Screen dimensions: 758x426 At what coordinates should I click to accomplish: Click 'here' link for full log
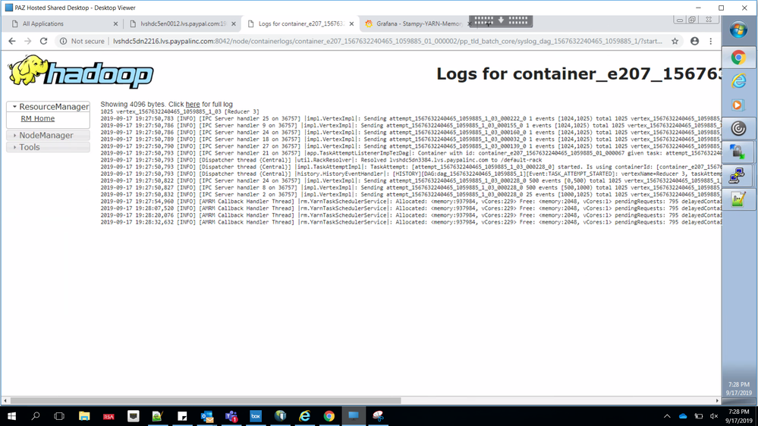pyautogui.click(x=193, y=105)
